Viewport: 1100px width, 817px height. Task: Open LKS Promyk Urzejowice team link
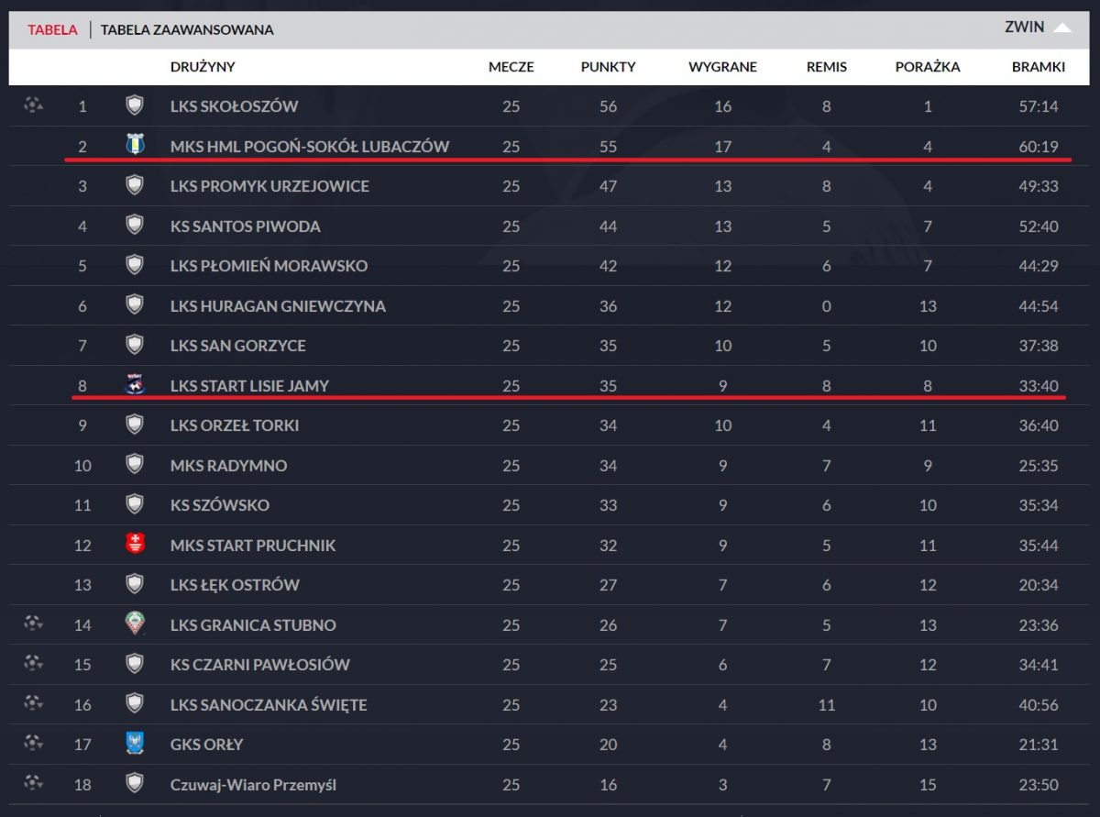[269, 186]
